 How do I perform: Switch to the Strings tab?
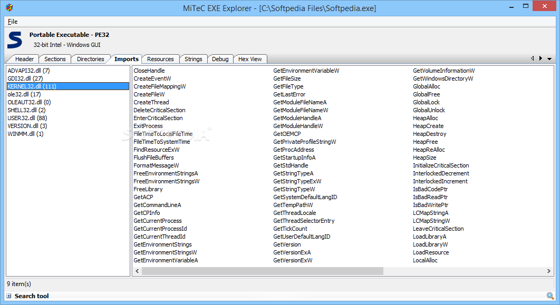pos(193,59)
